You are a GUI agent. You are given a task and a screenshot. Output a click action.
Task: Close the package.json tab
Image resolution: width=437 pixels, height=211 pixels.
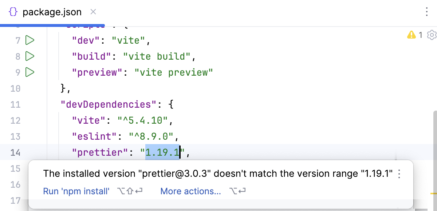click(93, 12)
